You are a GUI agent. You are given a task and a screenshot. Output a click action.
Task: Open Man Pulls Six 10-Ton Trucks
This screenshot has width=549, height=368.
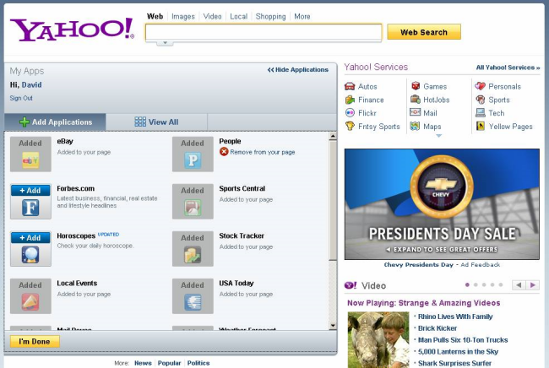(463, 340)
